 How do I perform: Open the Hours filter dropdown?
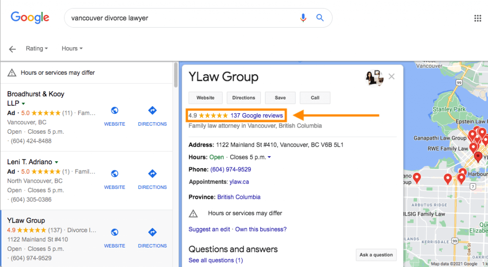[72, 49]
